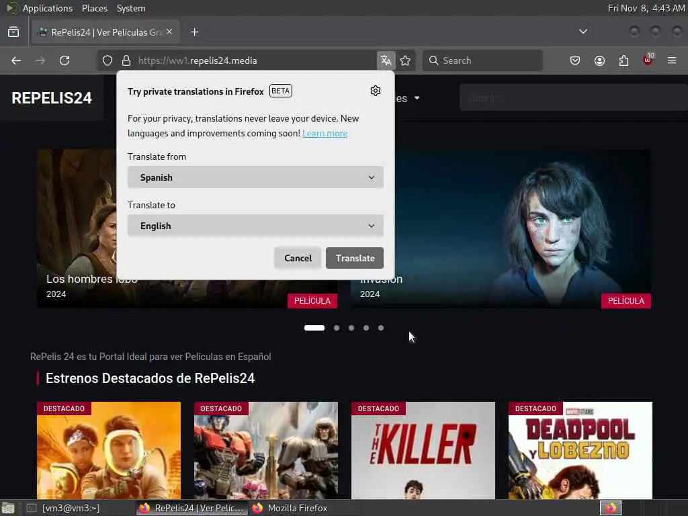Open tracking protection shield icon
This screenshot has width=688, height=516.
coord(107,60)
